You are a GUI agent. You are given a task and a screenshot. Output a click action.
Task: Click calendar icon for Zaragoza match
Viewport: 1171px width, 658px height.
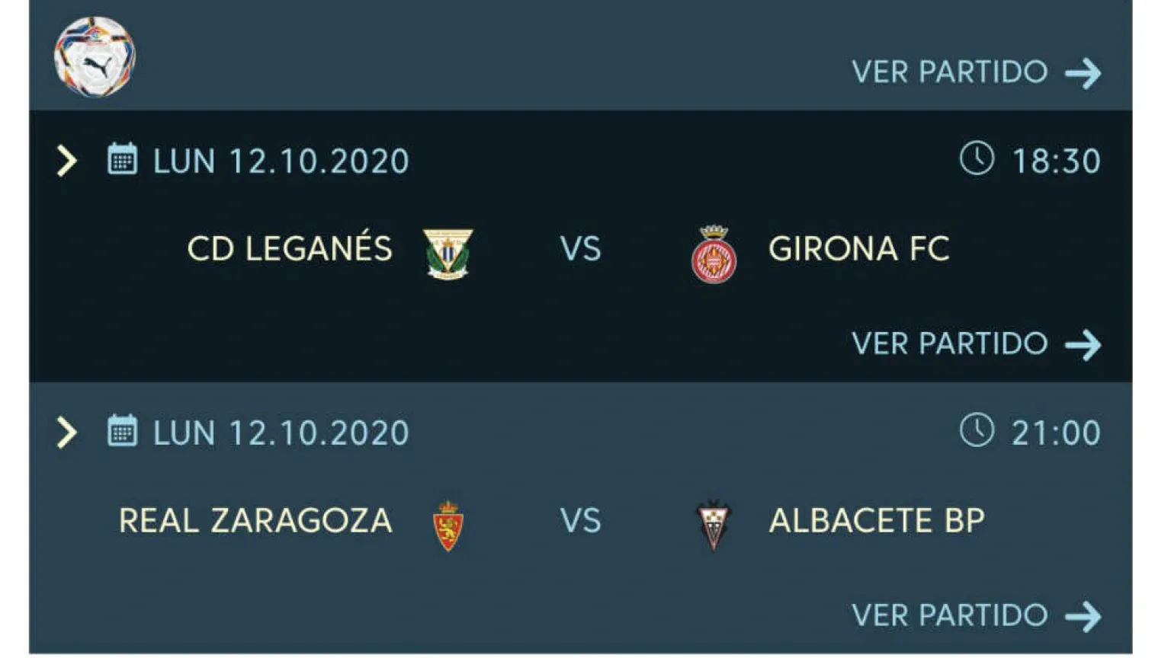click(122, 431)
